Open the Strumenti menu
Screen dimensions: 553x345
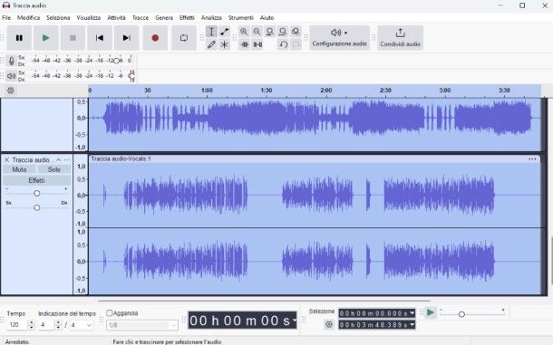coord(241,17)
